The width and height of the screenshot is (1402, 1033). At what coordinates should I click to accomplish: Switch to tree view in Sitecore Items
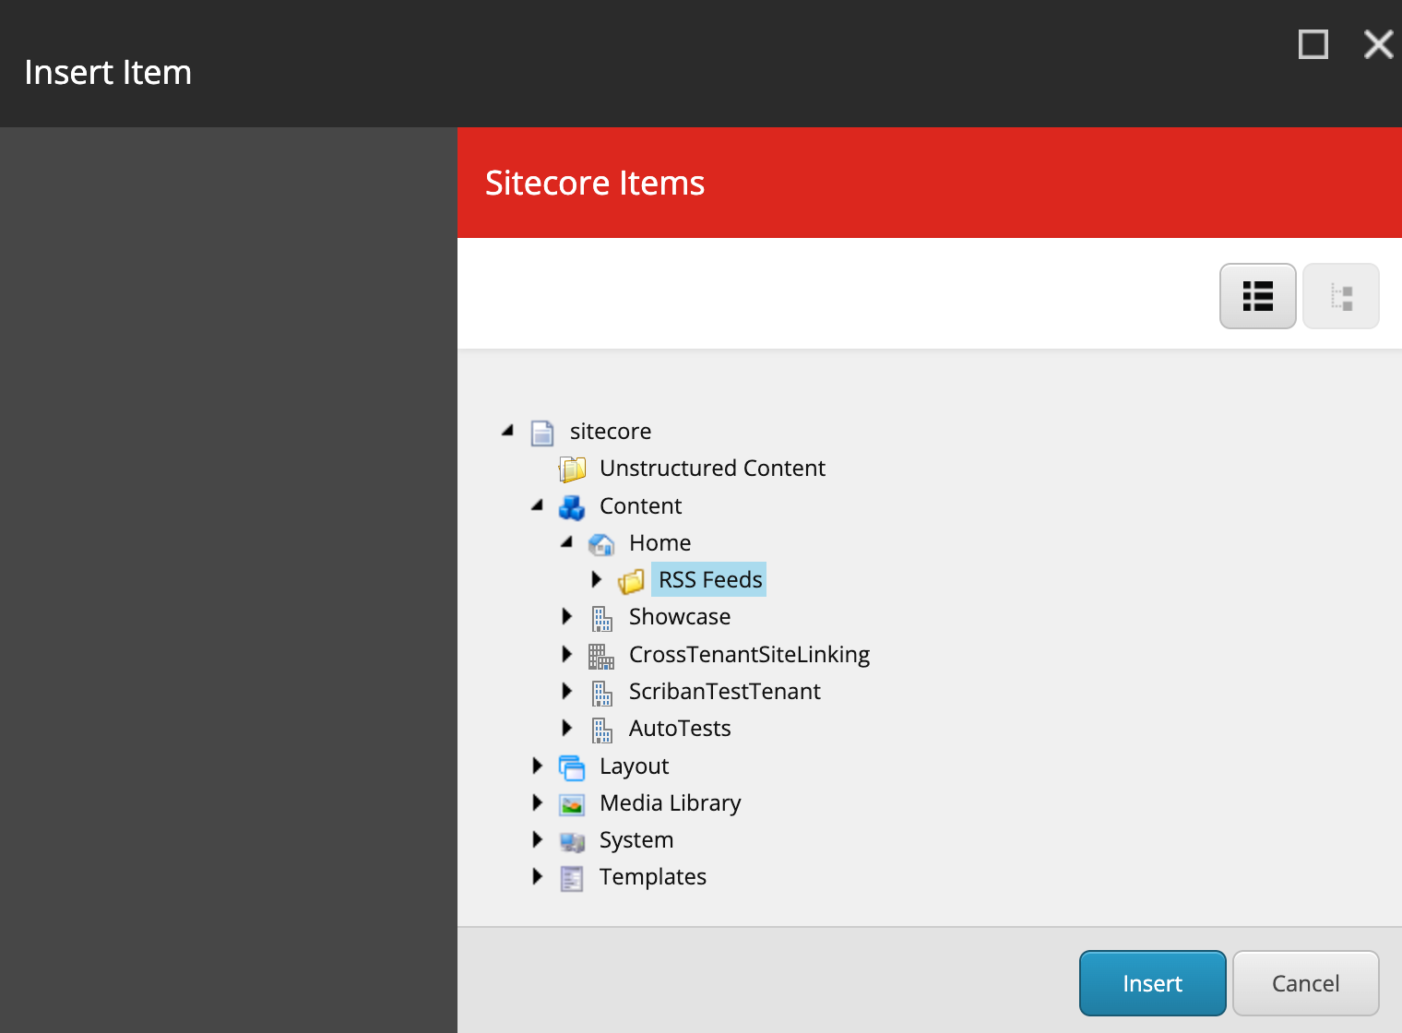pyautogui.click(x=1340, y=295)
